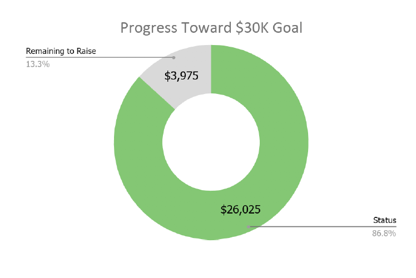The image size is (416, 278).
Task: Click the leader line dot on the green segment
Action: (248, 226)
